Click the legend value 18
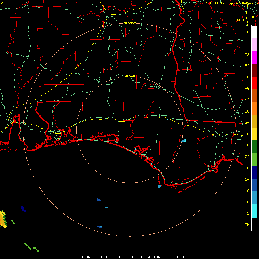 tap(247, 168)
